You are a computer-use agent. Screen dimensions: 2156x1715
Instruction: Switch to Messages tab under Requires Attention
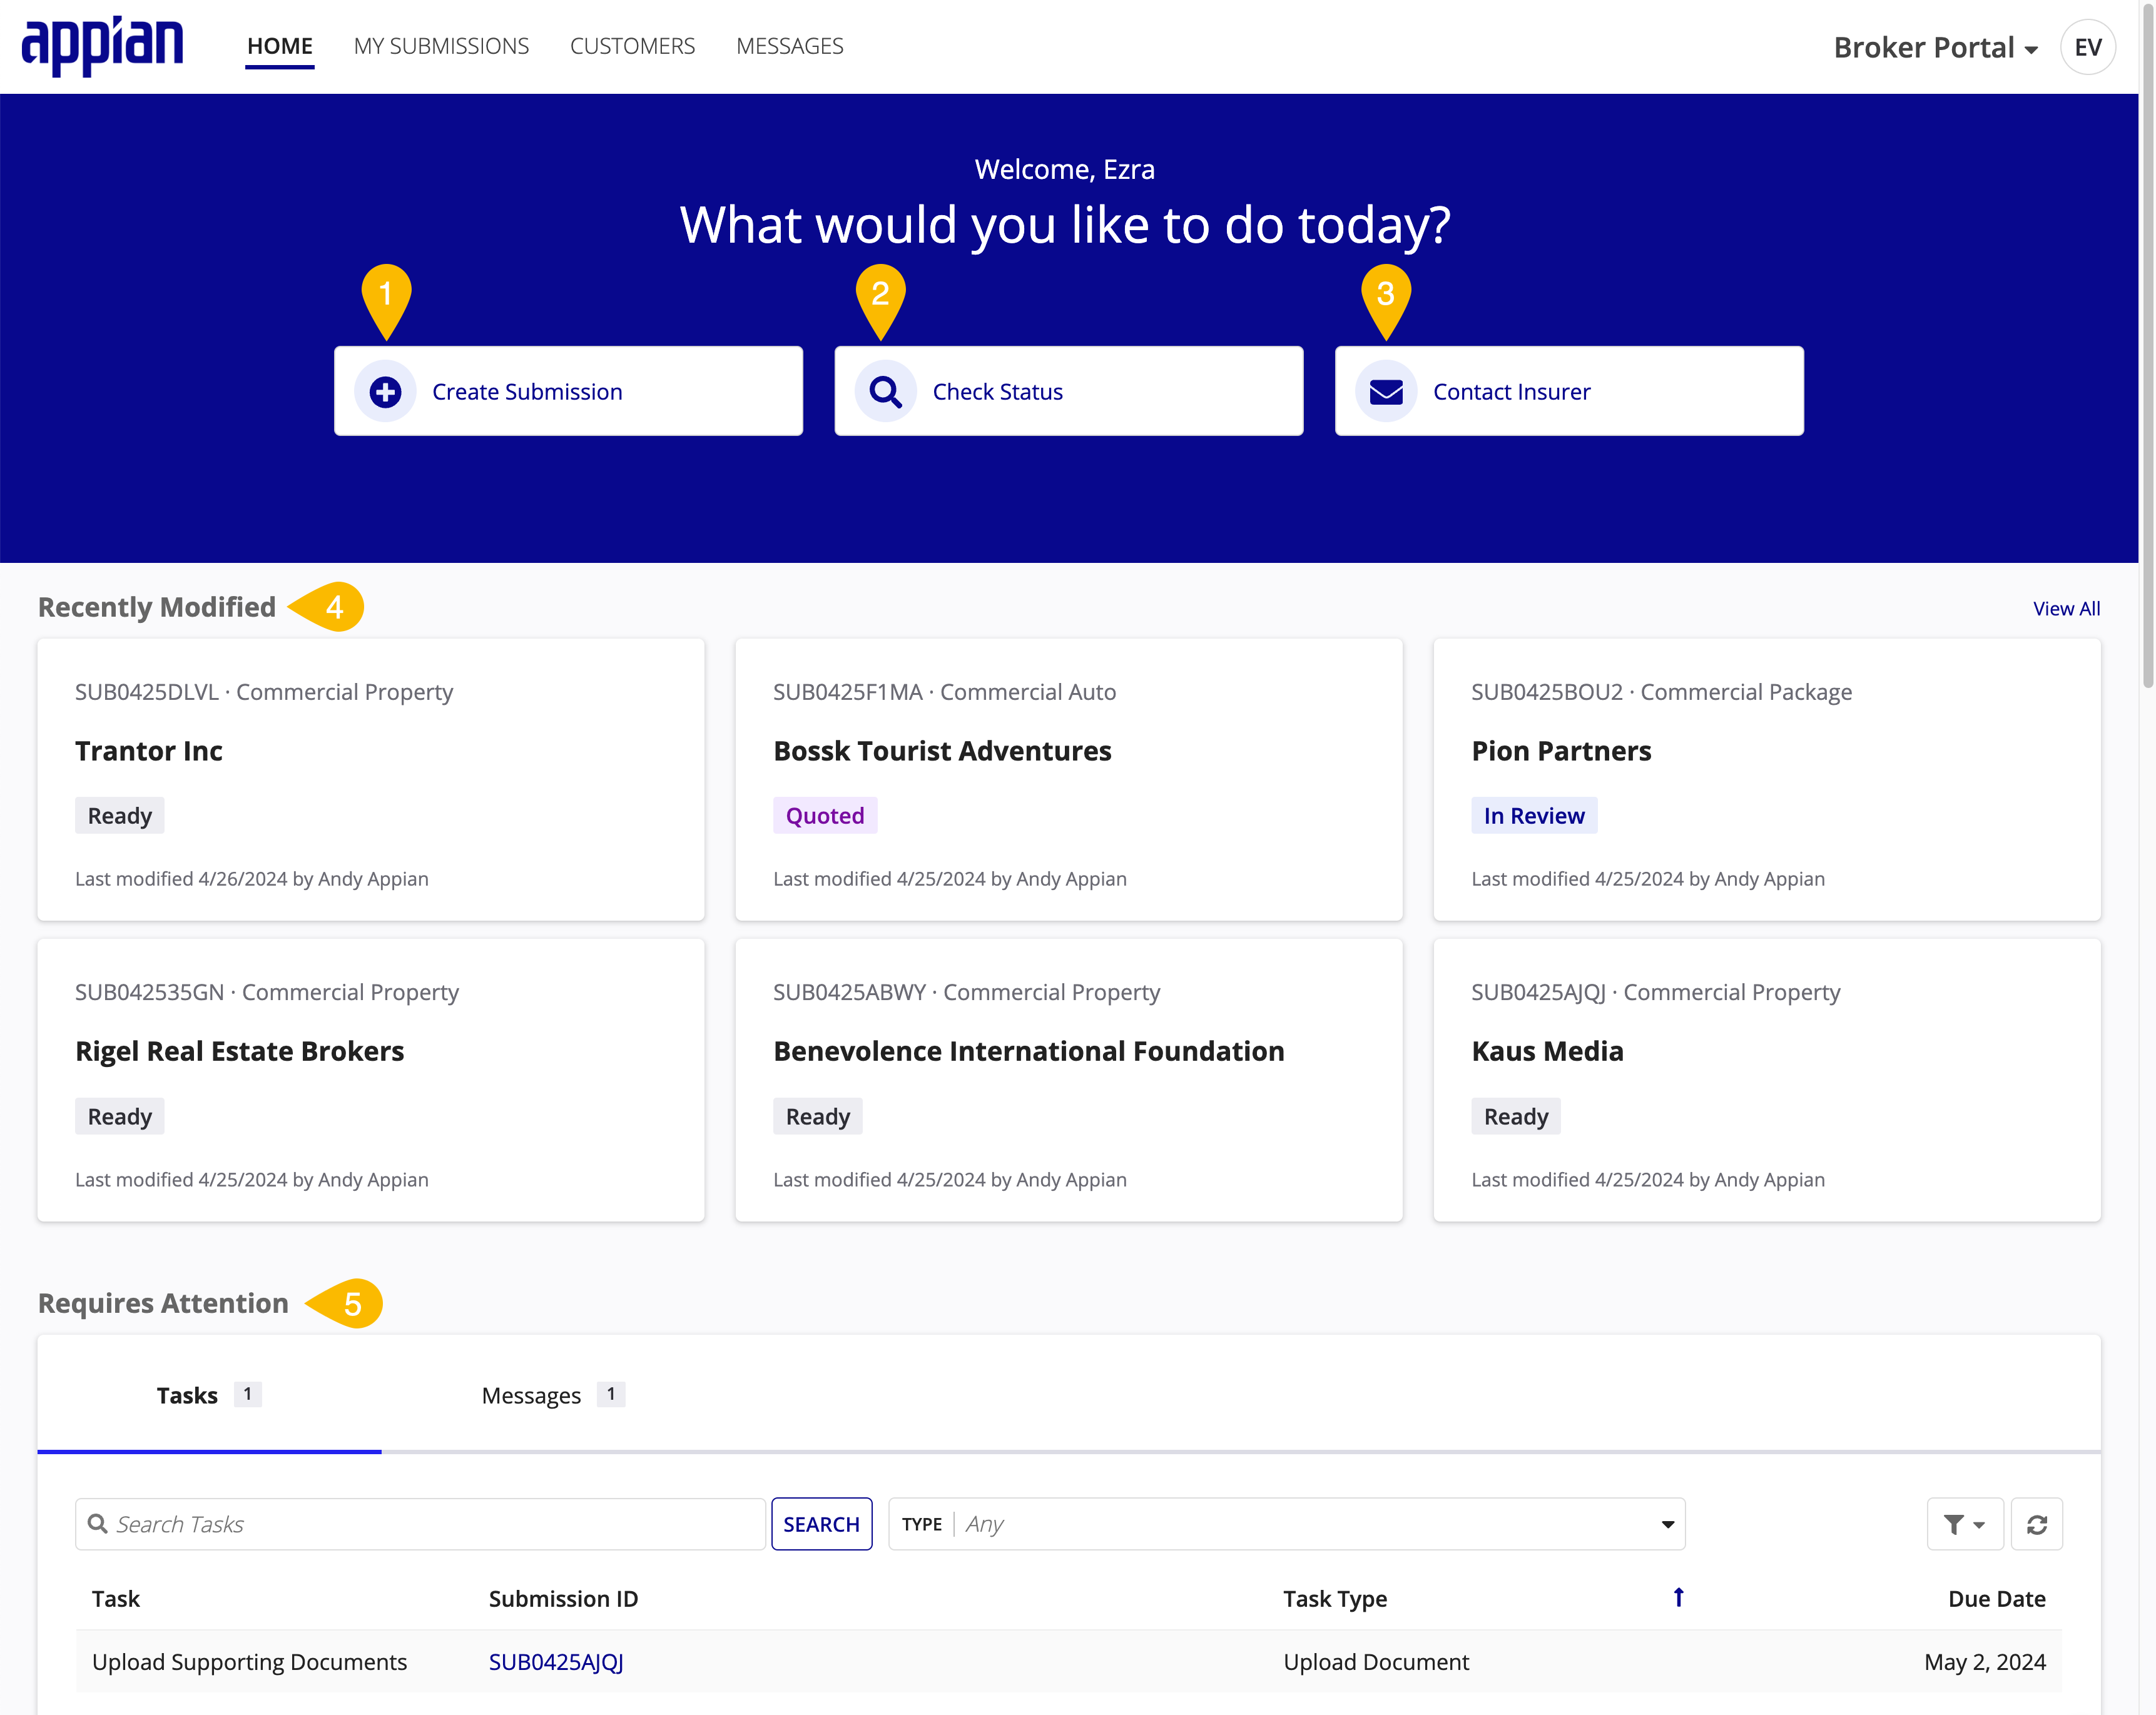[553, 1395]
